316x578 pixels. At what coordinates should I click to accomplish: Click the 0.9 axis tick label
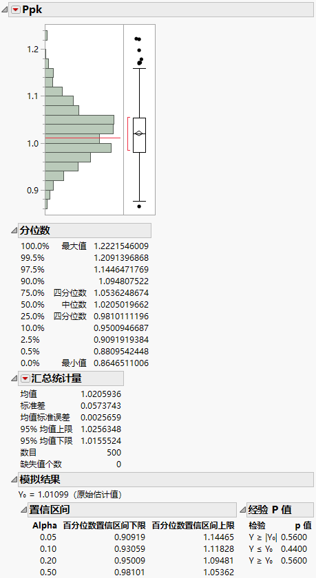pyautogui.click(x=33, y=191)
